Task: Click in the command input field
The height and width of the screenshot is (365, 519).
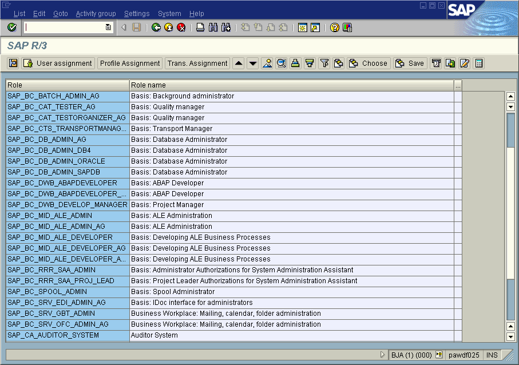Action: [x=64, y=27]
